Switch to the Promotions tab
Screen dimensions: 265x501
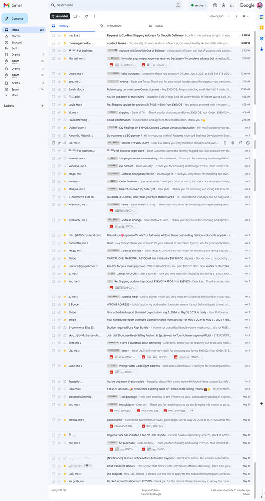114,26
